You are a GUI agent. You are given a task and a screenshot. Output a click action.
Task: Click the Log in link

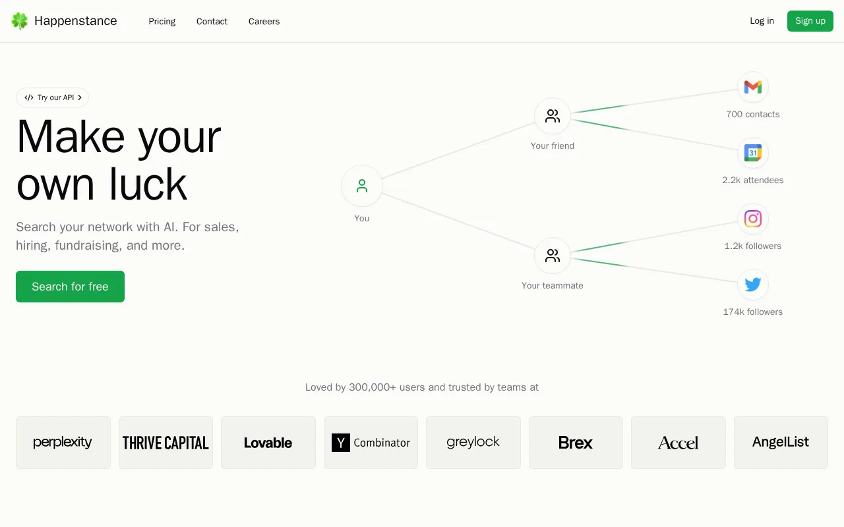click(762, 21)
